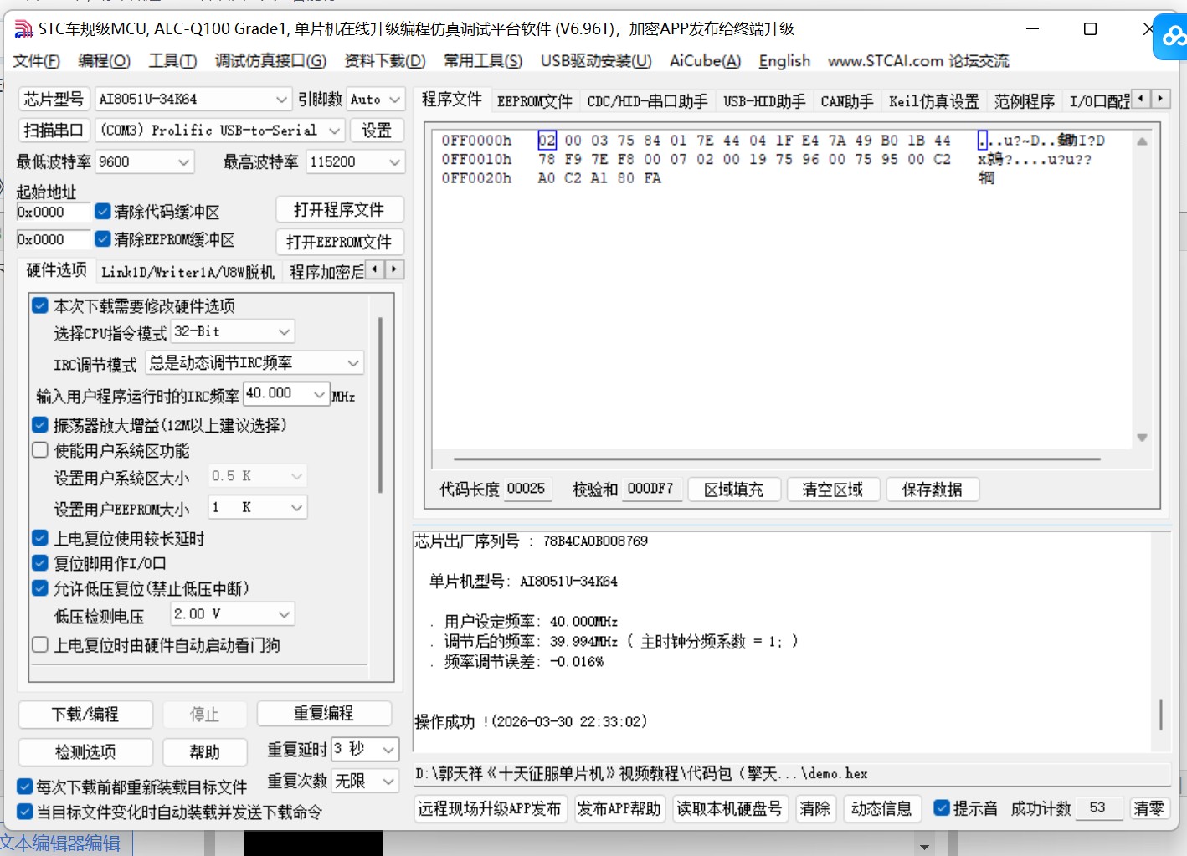Viewport: 1187px width, 856px height.
Task: Uncheck 复位脚用作I/O口 option
Action: click(39, 563)
